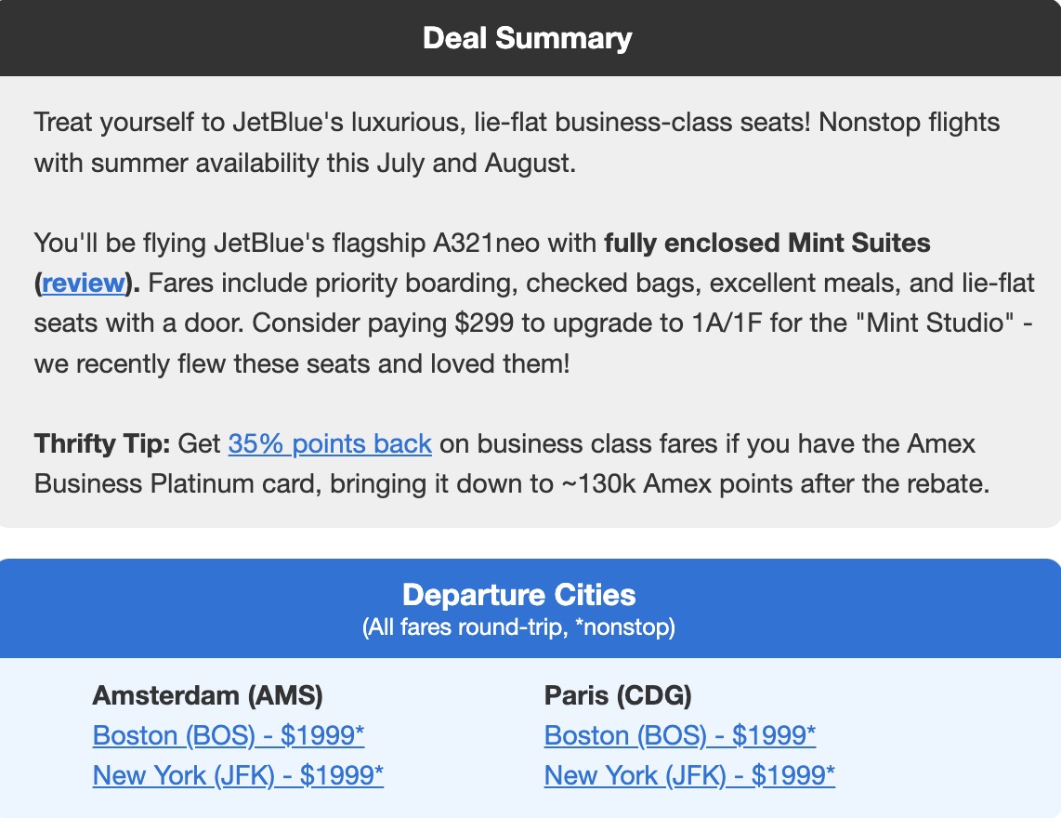Click the $299 upgrade price text

pyautogui.click(x=473, y=323)
